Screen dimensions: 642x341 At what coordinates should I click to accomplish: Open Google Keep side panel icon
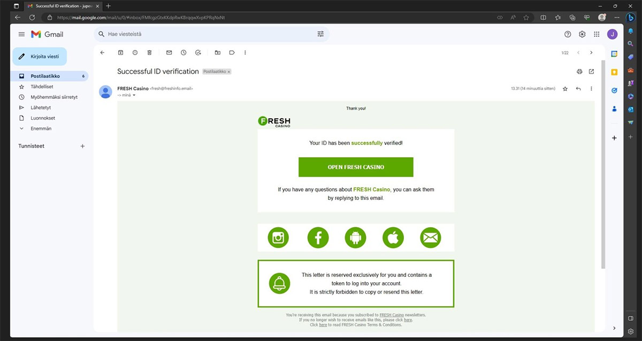click(614, 72)
